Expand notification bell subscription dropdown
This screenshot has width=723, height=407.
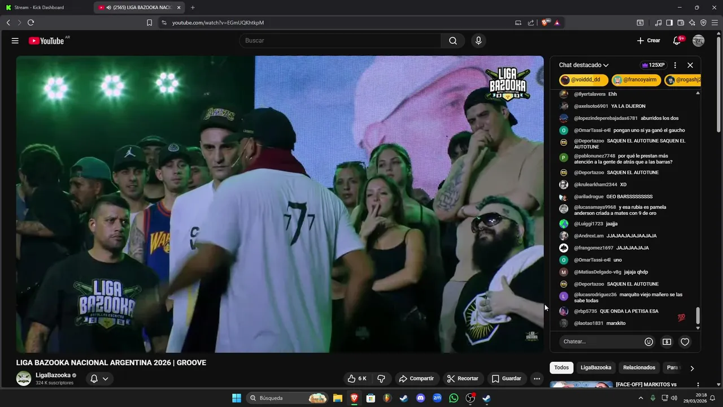coord(105,379)
